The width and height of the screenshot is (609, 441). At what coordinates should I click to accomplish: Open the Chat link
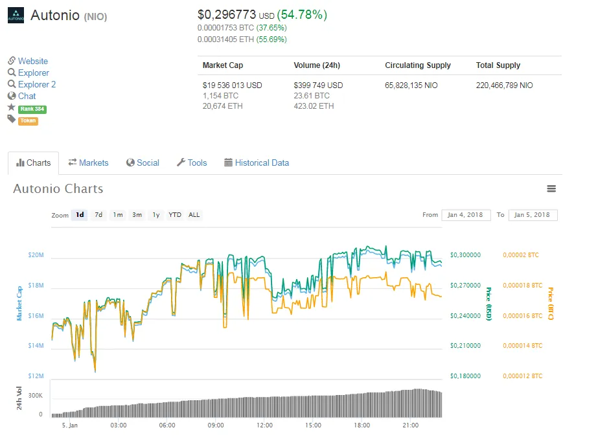click(27, 96)
